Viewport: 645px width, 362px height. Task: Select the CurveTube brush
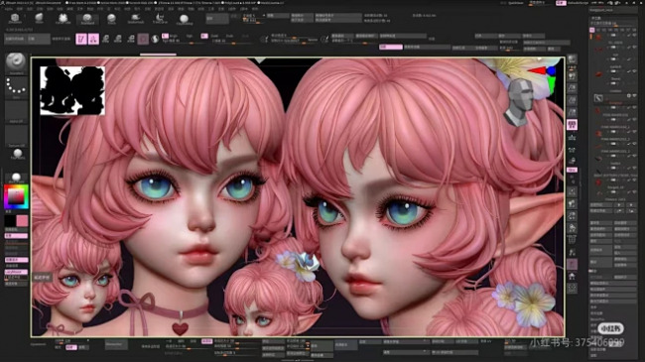coord(63,19)
